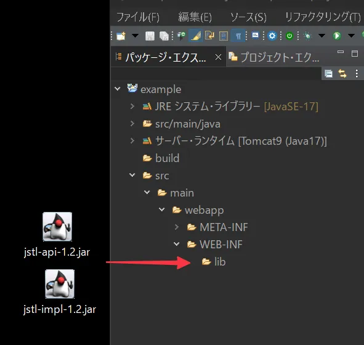Open the ファイル(F) menu

tap(138, 17)
